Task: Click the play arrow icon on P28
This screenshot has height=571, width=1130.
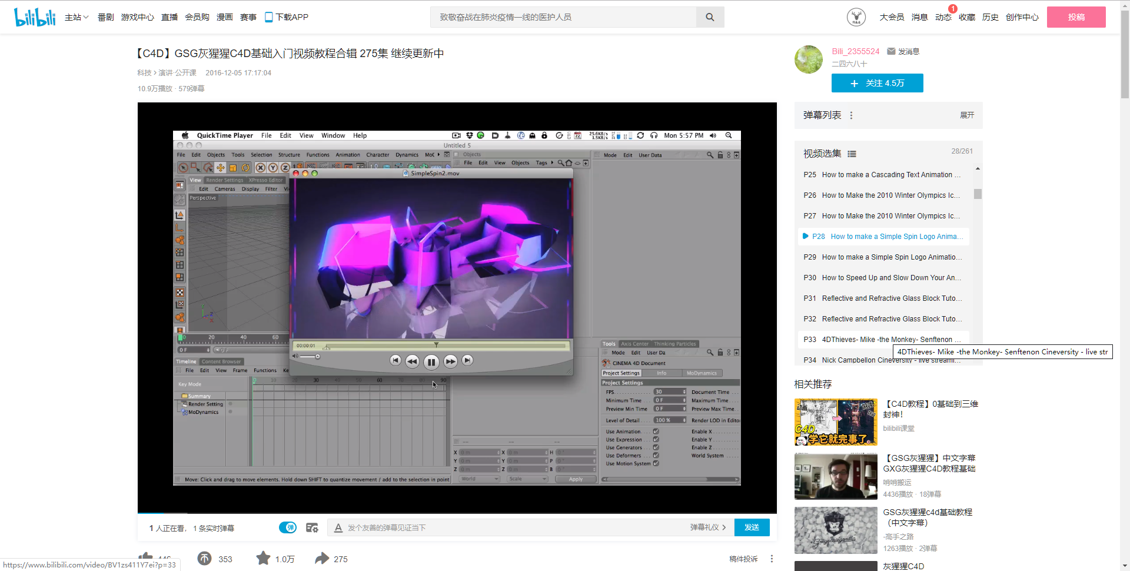Action: (805, 236)
